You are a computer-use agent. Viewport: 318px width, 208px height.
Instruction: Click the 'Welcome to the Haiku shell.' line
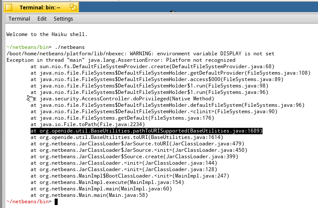[47, 34]
